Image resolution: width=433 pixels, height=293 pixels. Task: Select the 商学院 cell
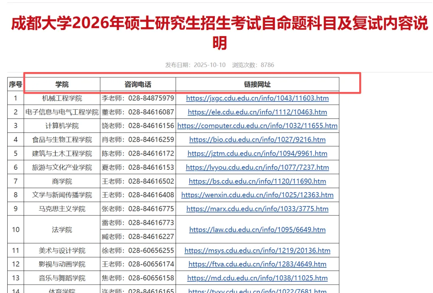tap(62, 181)
